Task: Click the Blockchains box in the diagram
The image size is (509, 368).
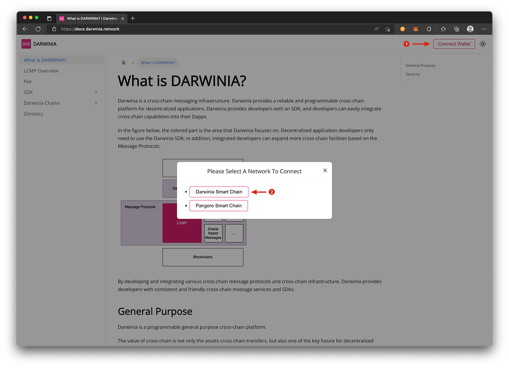Action: point(203,257)
